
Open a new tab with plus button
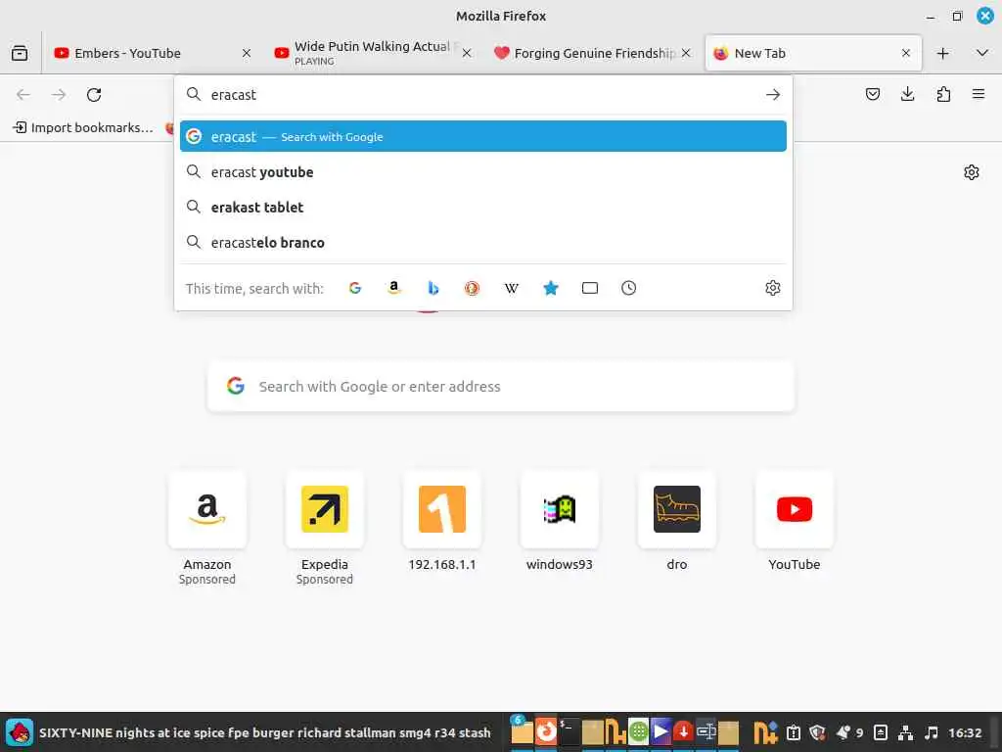(942, 53)
